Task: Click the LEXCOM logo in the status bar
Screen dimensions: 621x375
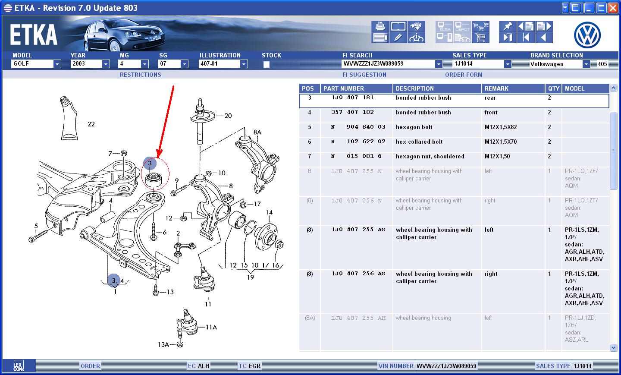Action: click(x=18, y=366)
